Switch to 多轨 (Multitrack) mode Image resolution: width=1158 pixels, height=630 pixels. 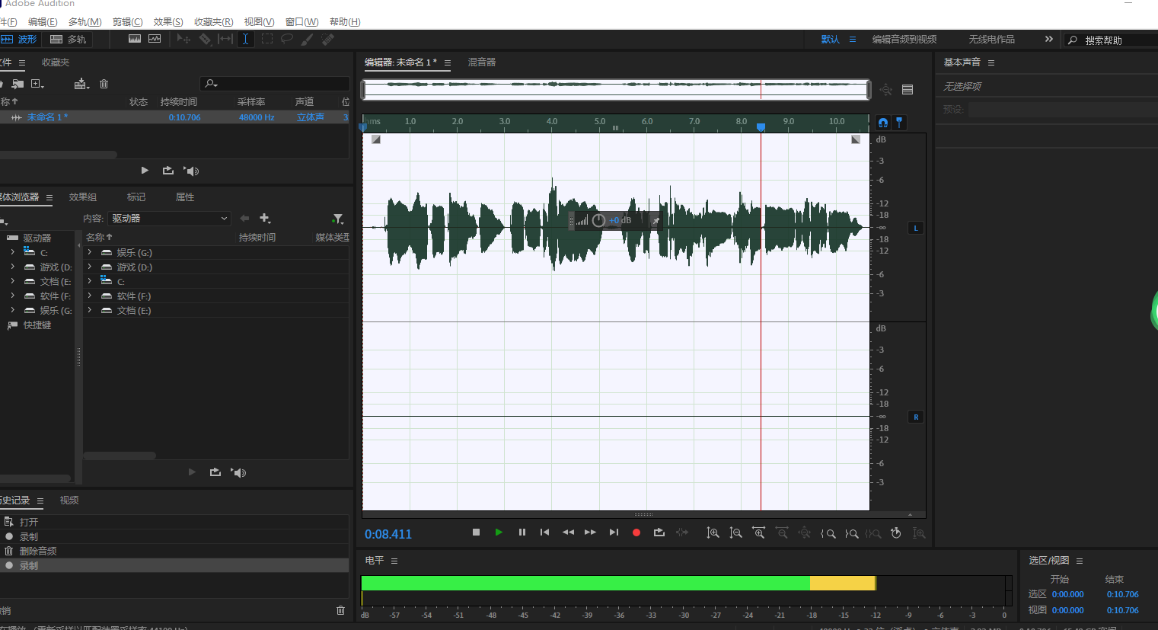pyautogui.click(x=68, y=39)
